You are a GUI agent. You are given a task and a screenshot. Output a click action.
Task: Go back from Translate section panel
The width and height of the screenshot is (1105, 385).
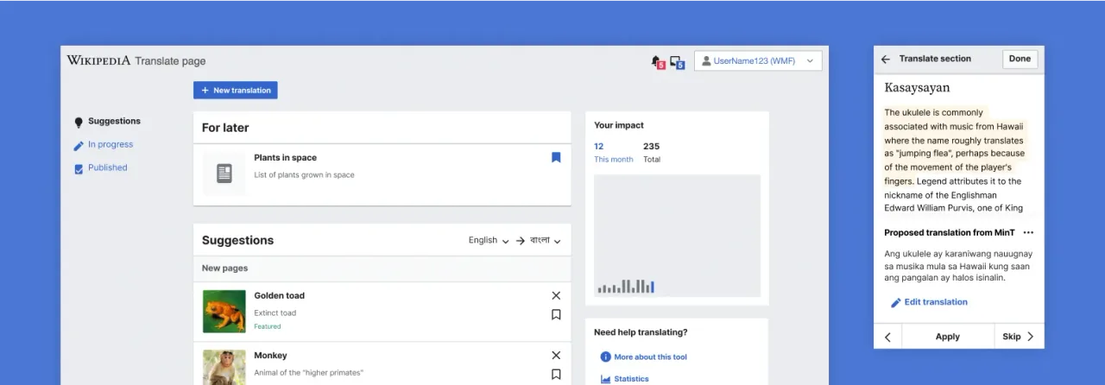[x=885, y=59]
